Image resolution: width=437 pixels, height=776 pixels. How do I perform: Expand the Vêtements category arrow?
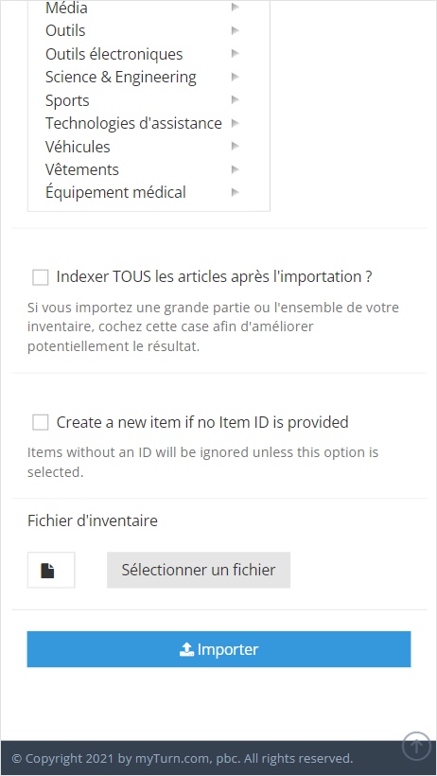(236, 169)
